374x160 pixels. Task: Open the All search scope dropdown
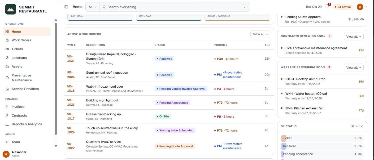coord(93,7)
